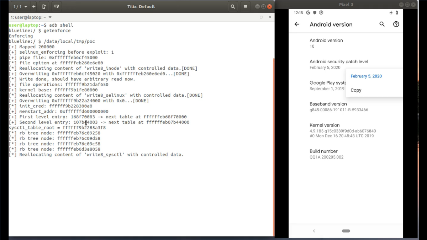Add terminal down icon in Tilix header
Screen dimensions: 427x240
tap(56, 6)
